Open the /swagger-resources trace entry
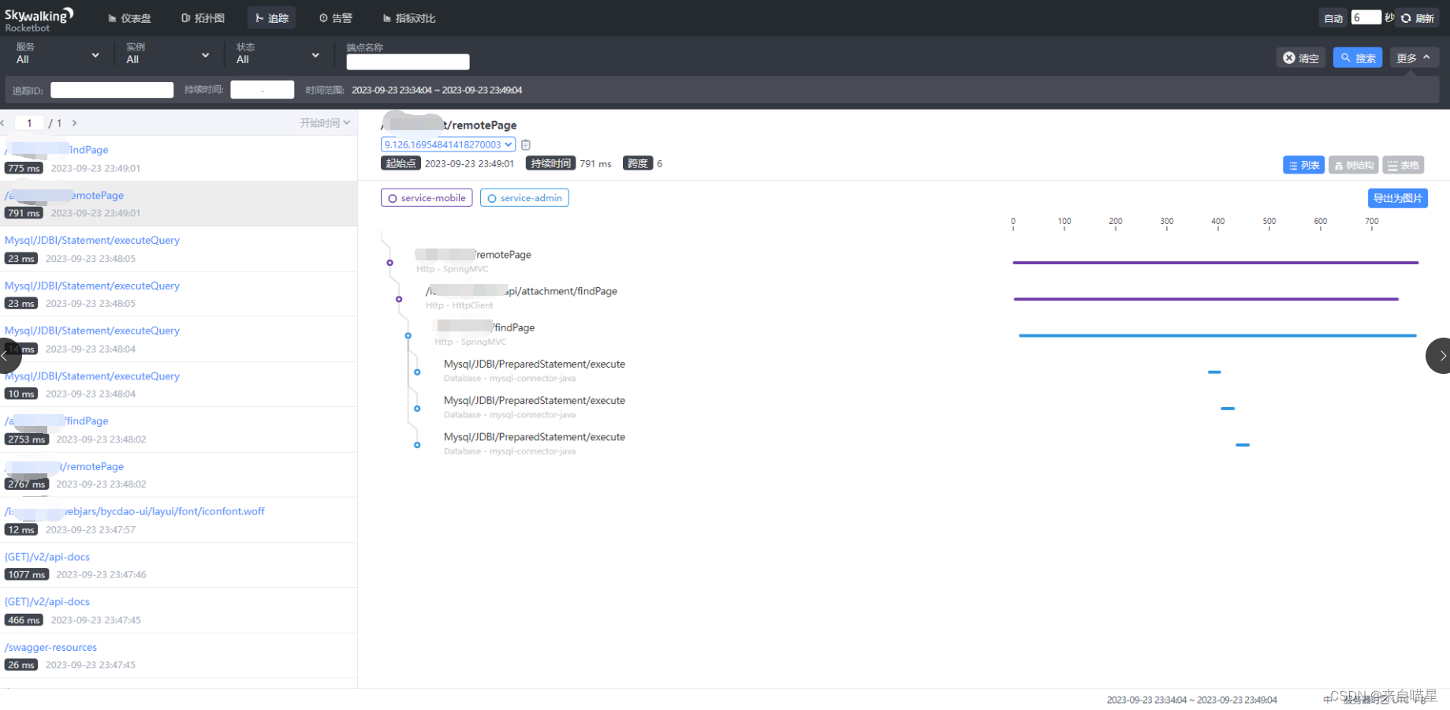The height and width of the screenshot is (710, 1450). point(178,656)
